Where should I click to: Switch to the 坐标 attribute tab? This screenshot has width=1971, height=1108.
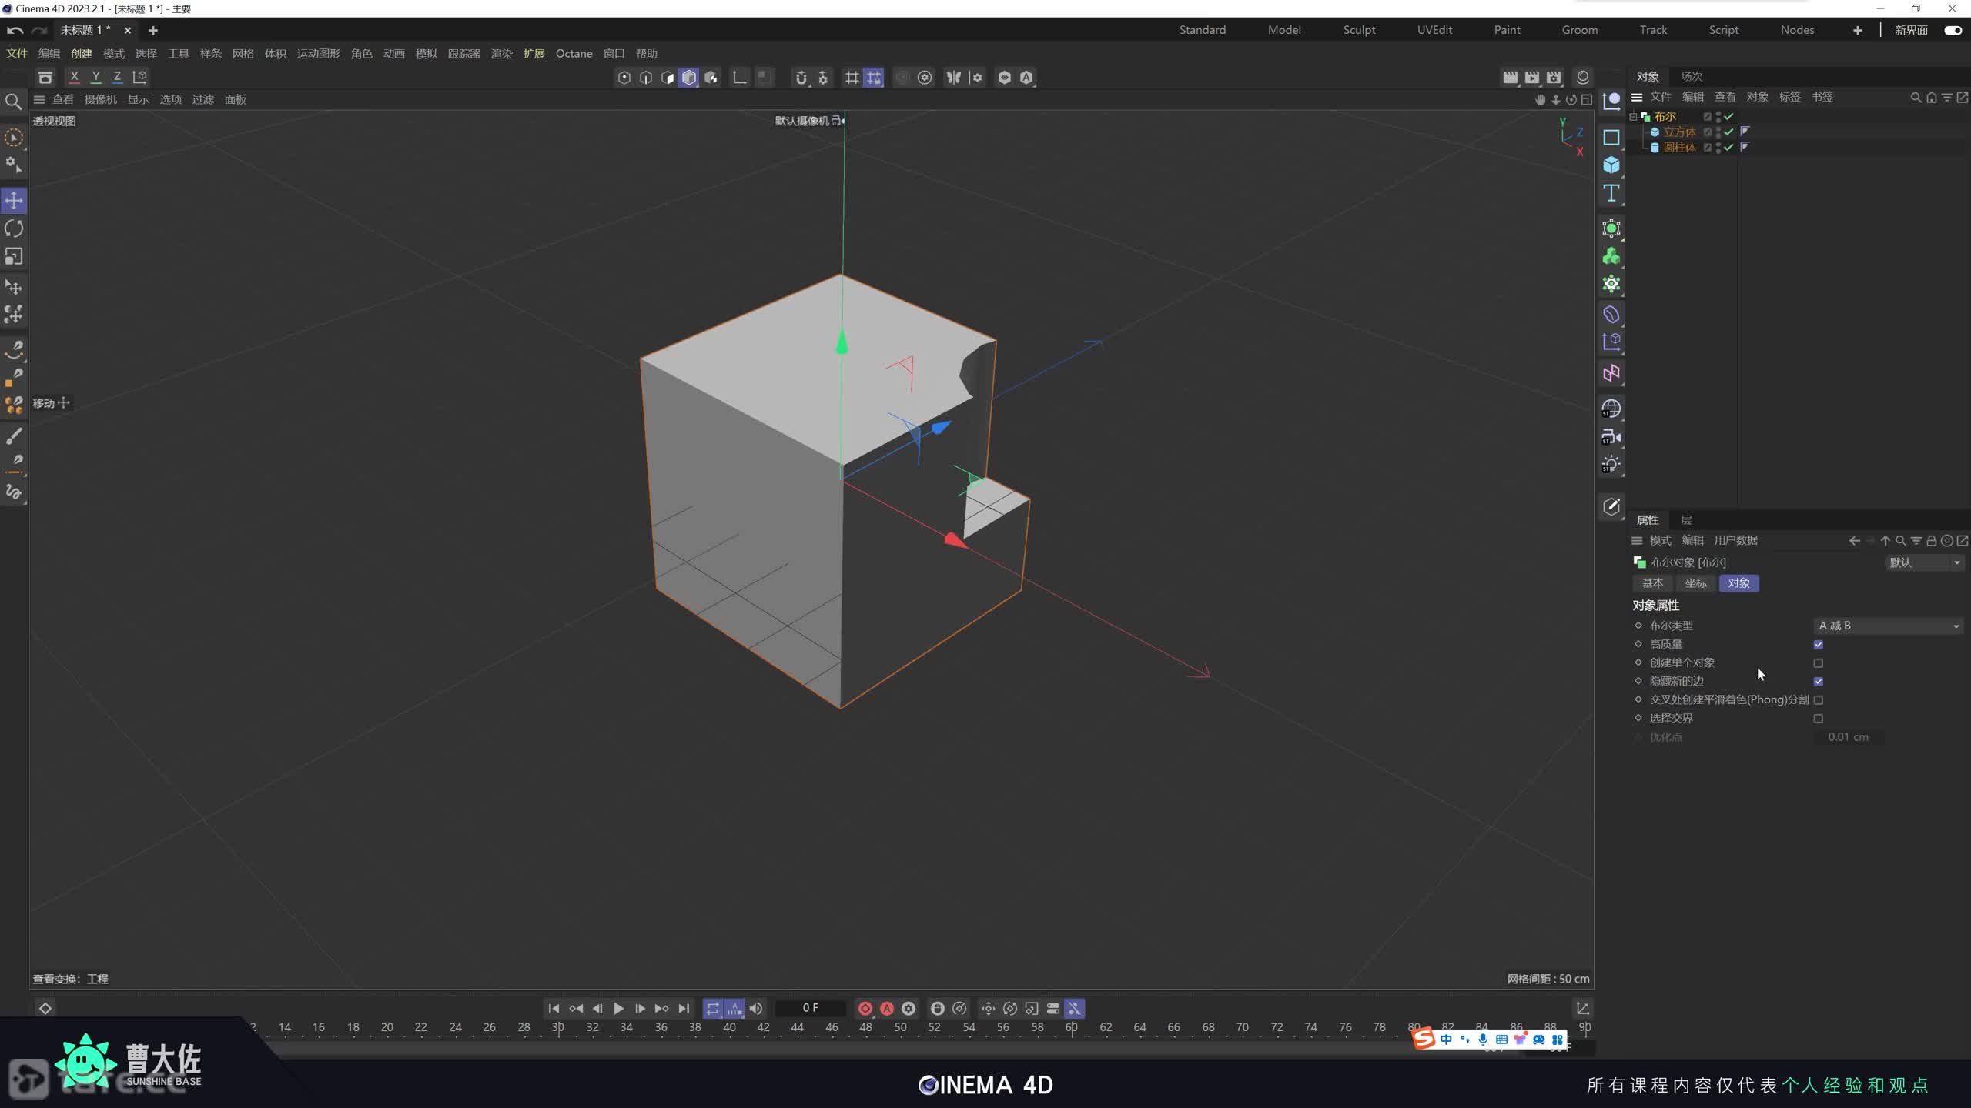click(x=1695, y=583)
